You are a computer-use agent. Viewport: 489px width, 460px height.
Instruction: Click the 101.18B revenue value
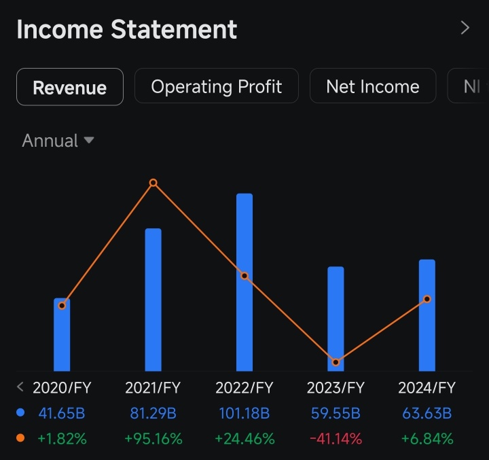(244, 413)
